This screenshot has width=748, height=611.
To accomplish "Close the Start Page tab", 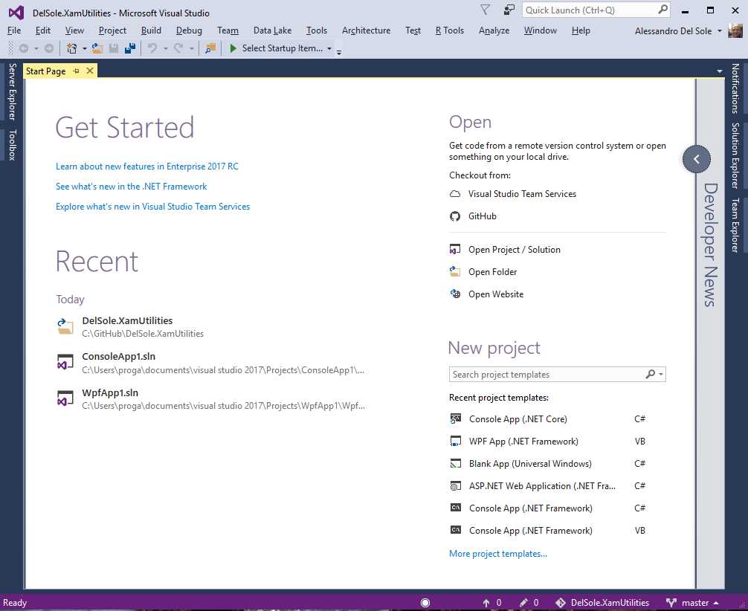I will click(90, 71).
